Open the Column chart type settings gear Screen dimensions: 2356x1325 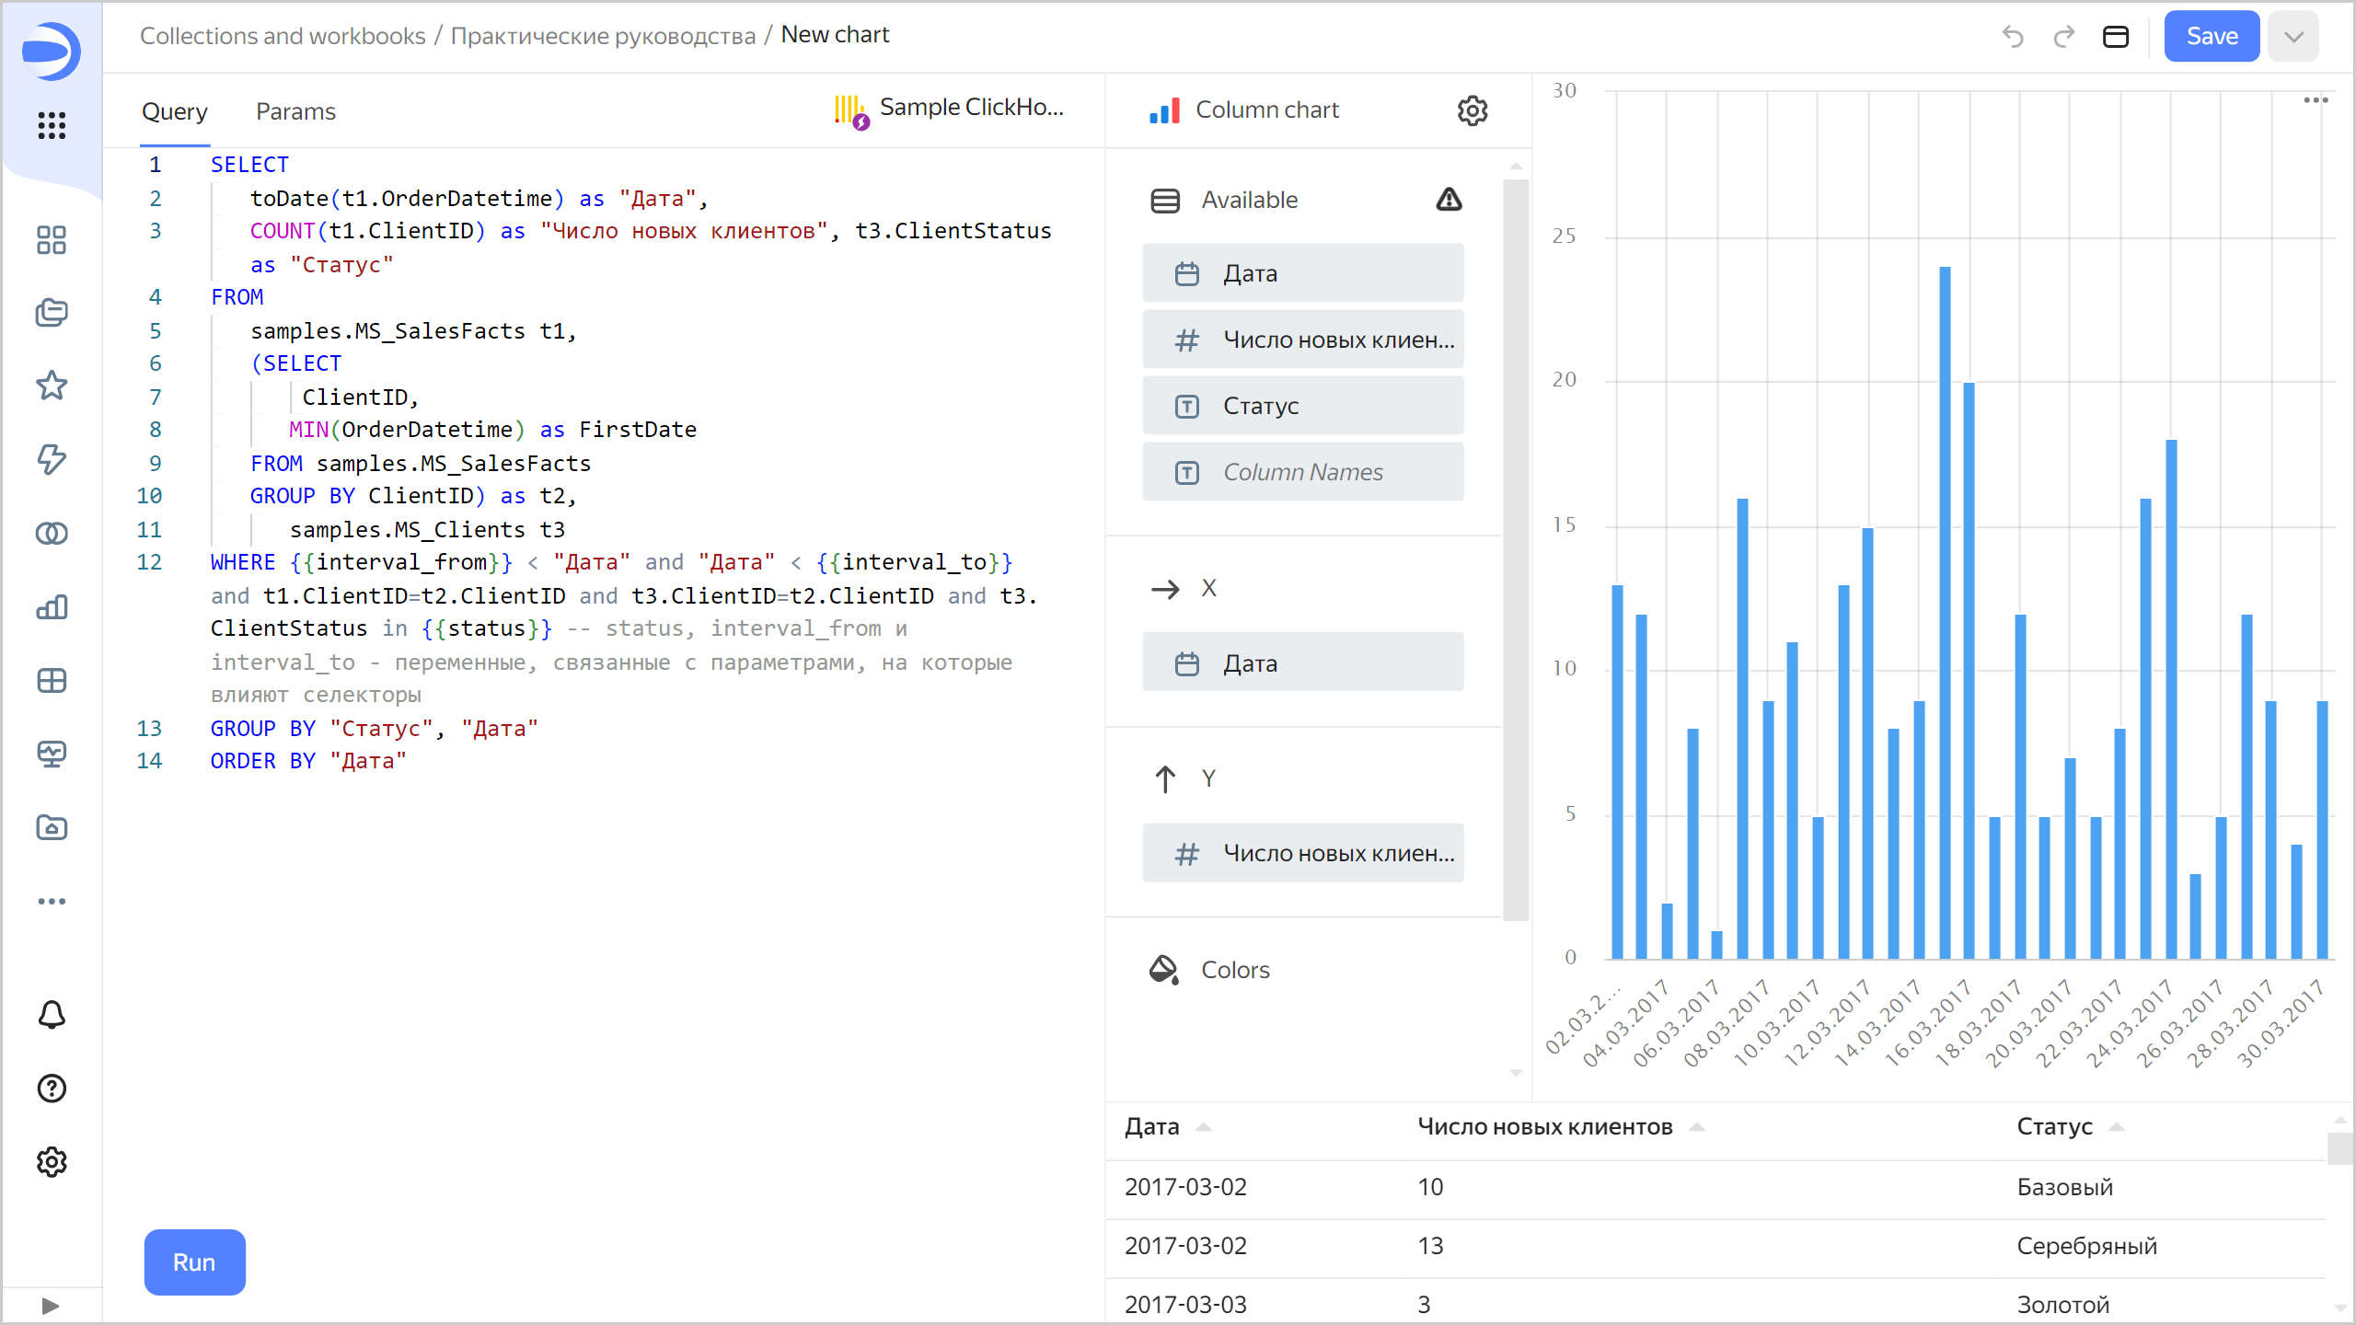pos(1472,110)
